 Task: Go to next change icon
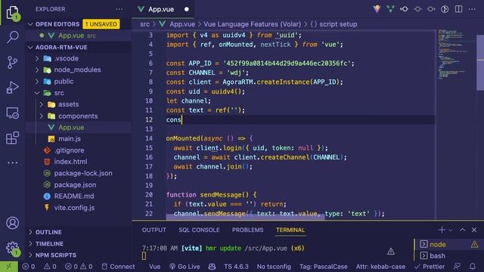431,9
